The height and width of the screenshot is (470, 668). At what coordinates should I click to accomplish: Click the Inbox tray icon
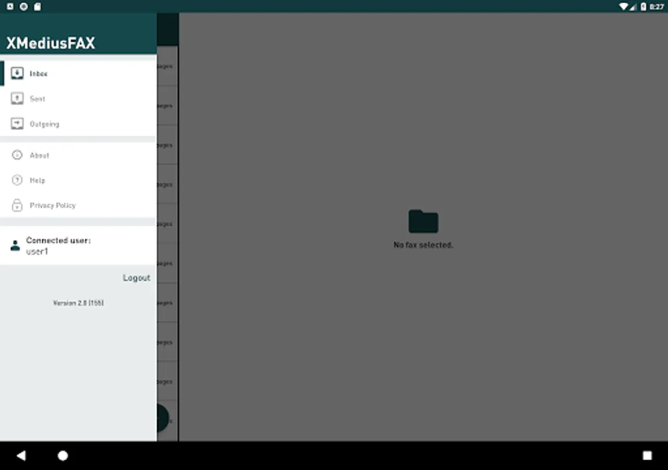coord(17,73)
